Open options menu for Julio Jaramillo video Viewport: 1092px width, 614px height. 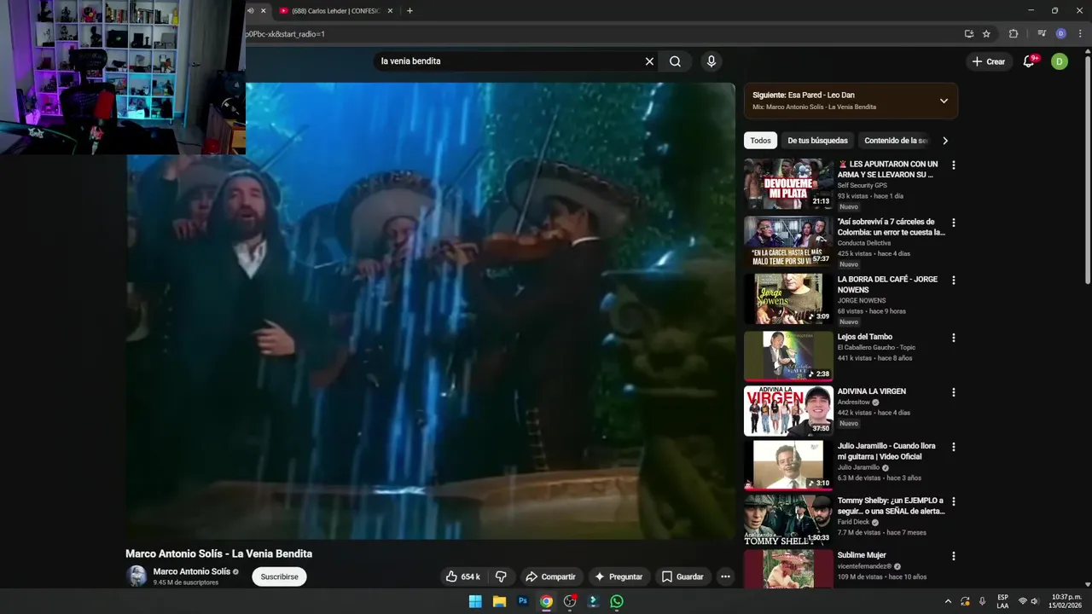point(954,447)
